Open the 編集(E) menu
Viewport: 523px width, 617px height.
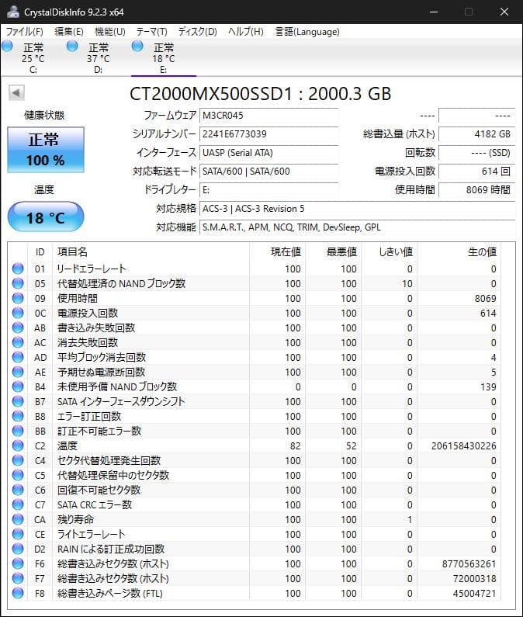[x=69, y=32]
